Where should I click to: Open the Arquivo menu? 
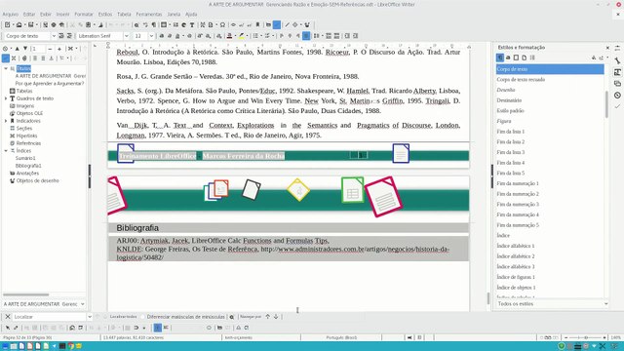(x=11, y=14)
